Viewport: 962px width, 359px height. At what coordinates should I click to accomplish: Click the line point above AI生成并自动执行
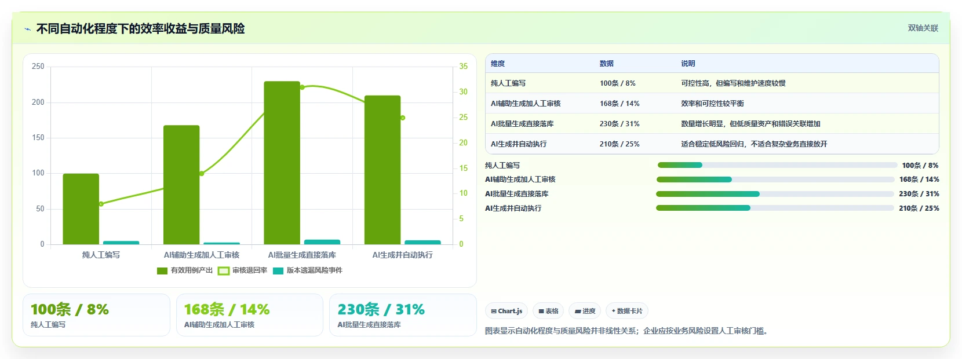tap(403, 118)
